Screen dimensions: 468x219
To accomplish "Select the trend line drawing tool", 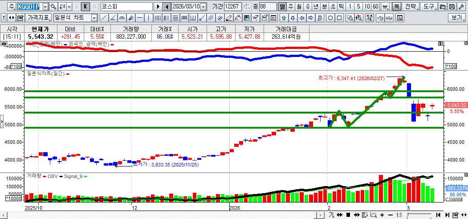I will (x=104, y=18).
